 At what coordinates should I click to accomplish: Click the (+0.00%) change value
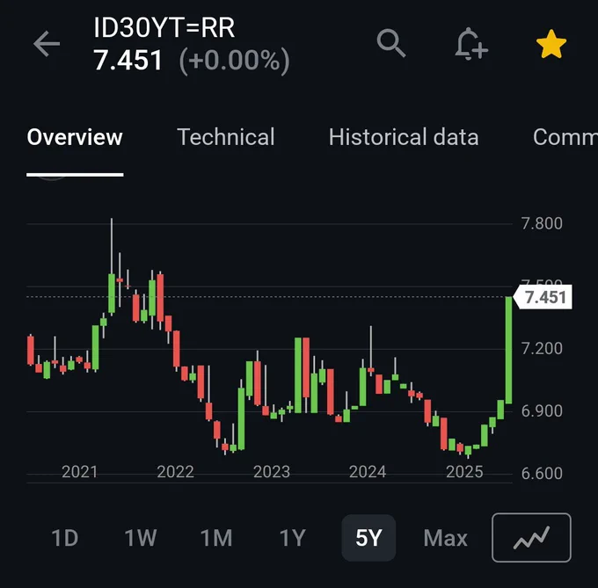234,61
